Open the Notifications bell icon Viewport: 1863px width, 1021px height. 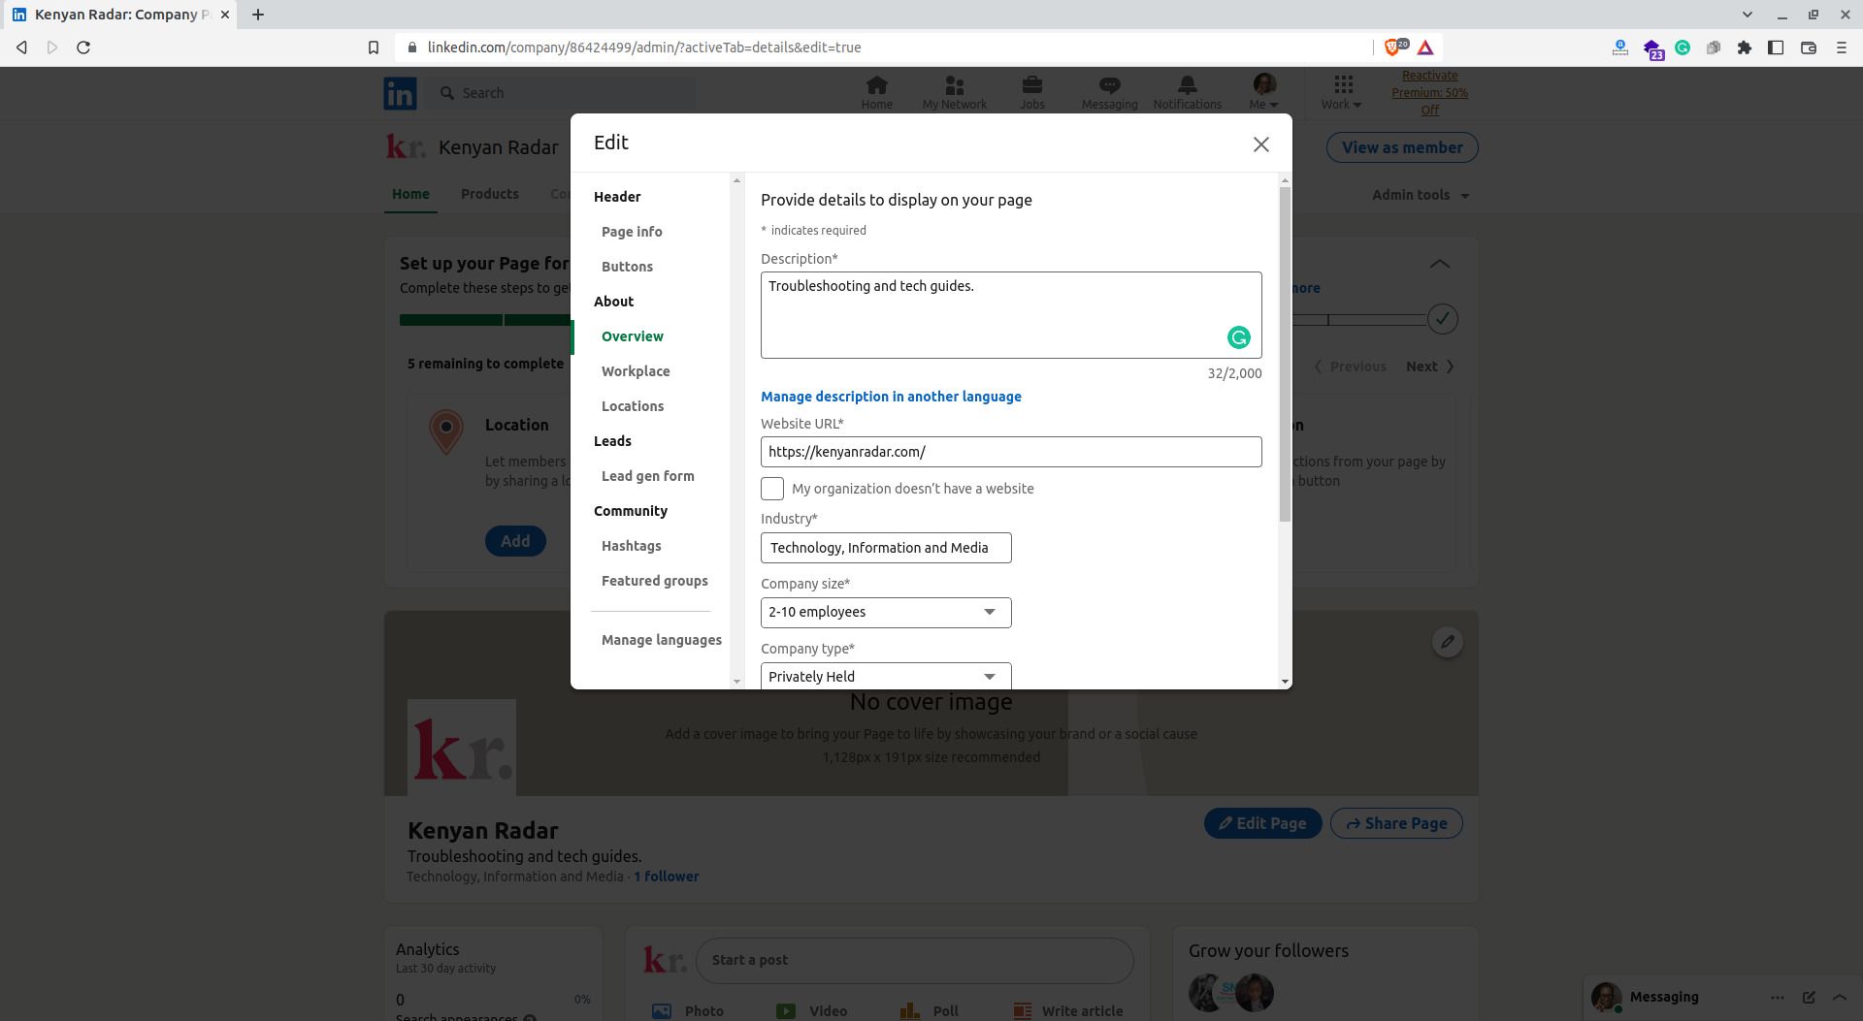[1187, 91]
